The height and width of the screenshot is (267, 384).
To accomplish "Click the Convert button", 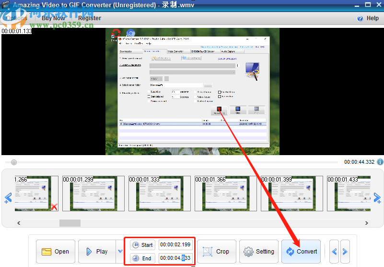I will click(301, 252).
